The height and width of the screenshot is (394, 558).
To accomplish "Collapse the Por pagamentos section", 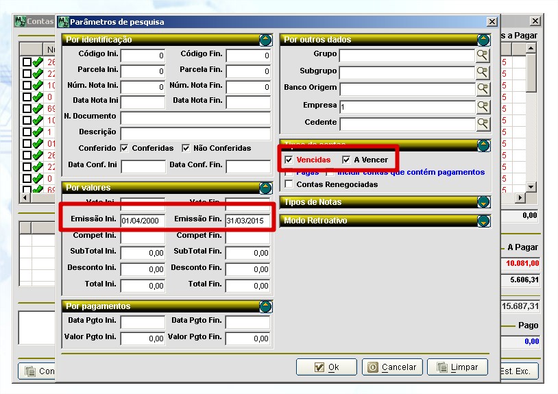I will point(265,306).
